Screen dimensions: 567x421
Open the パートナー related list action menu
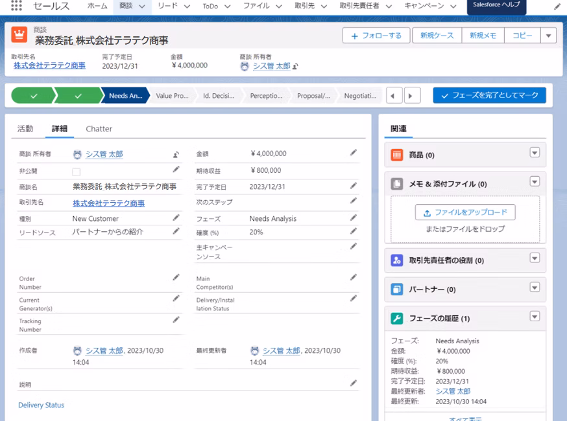[x=535, y=288]
